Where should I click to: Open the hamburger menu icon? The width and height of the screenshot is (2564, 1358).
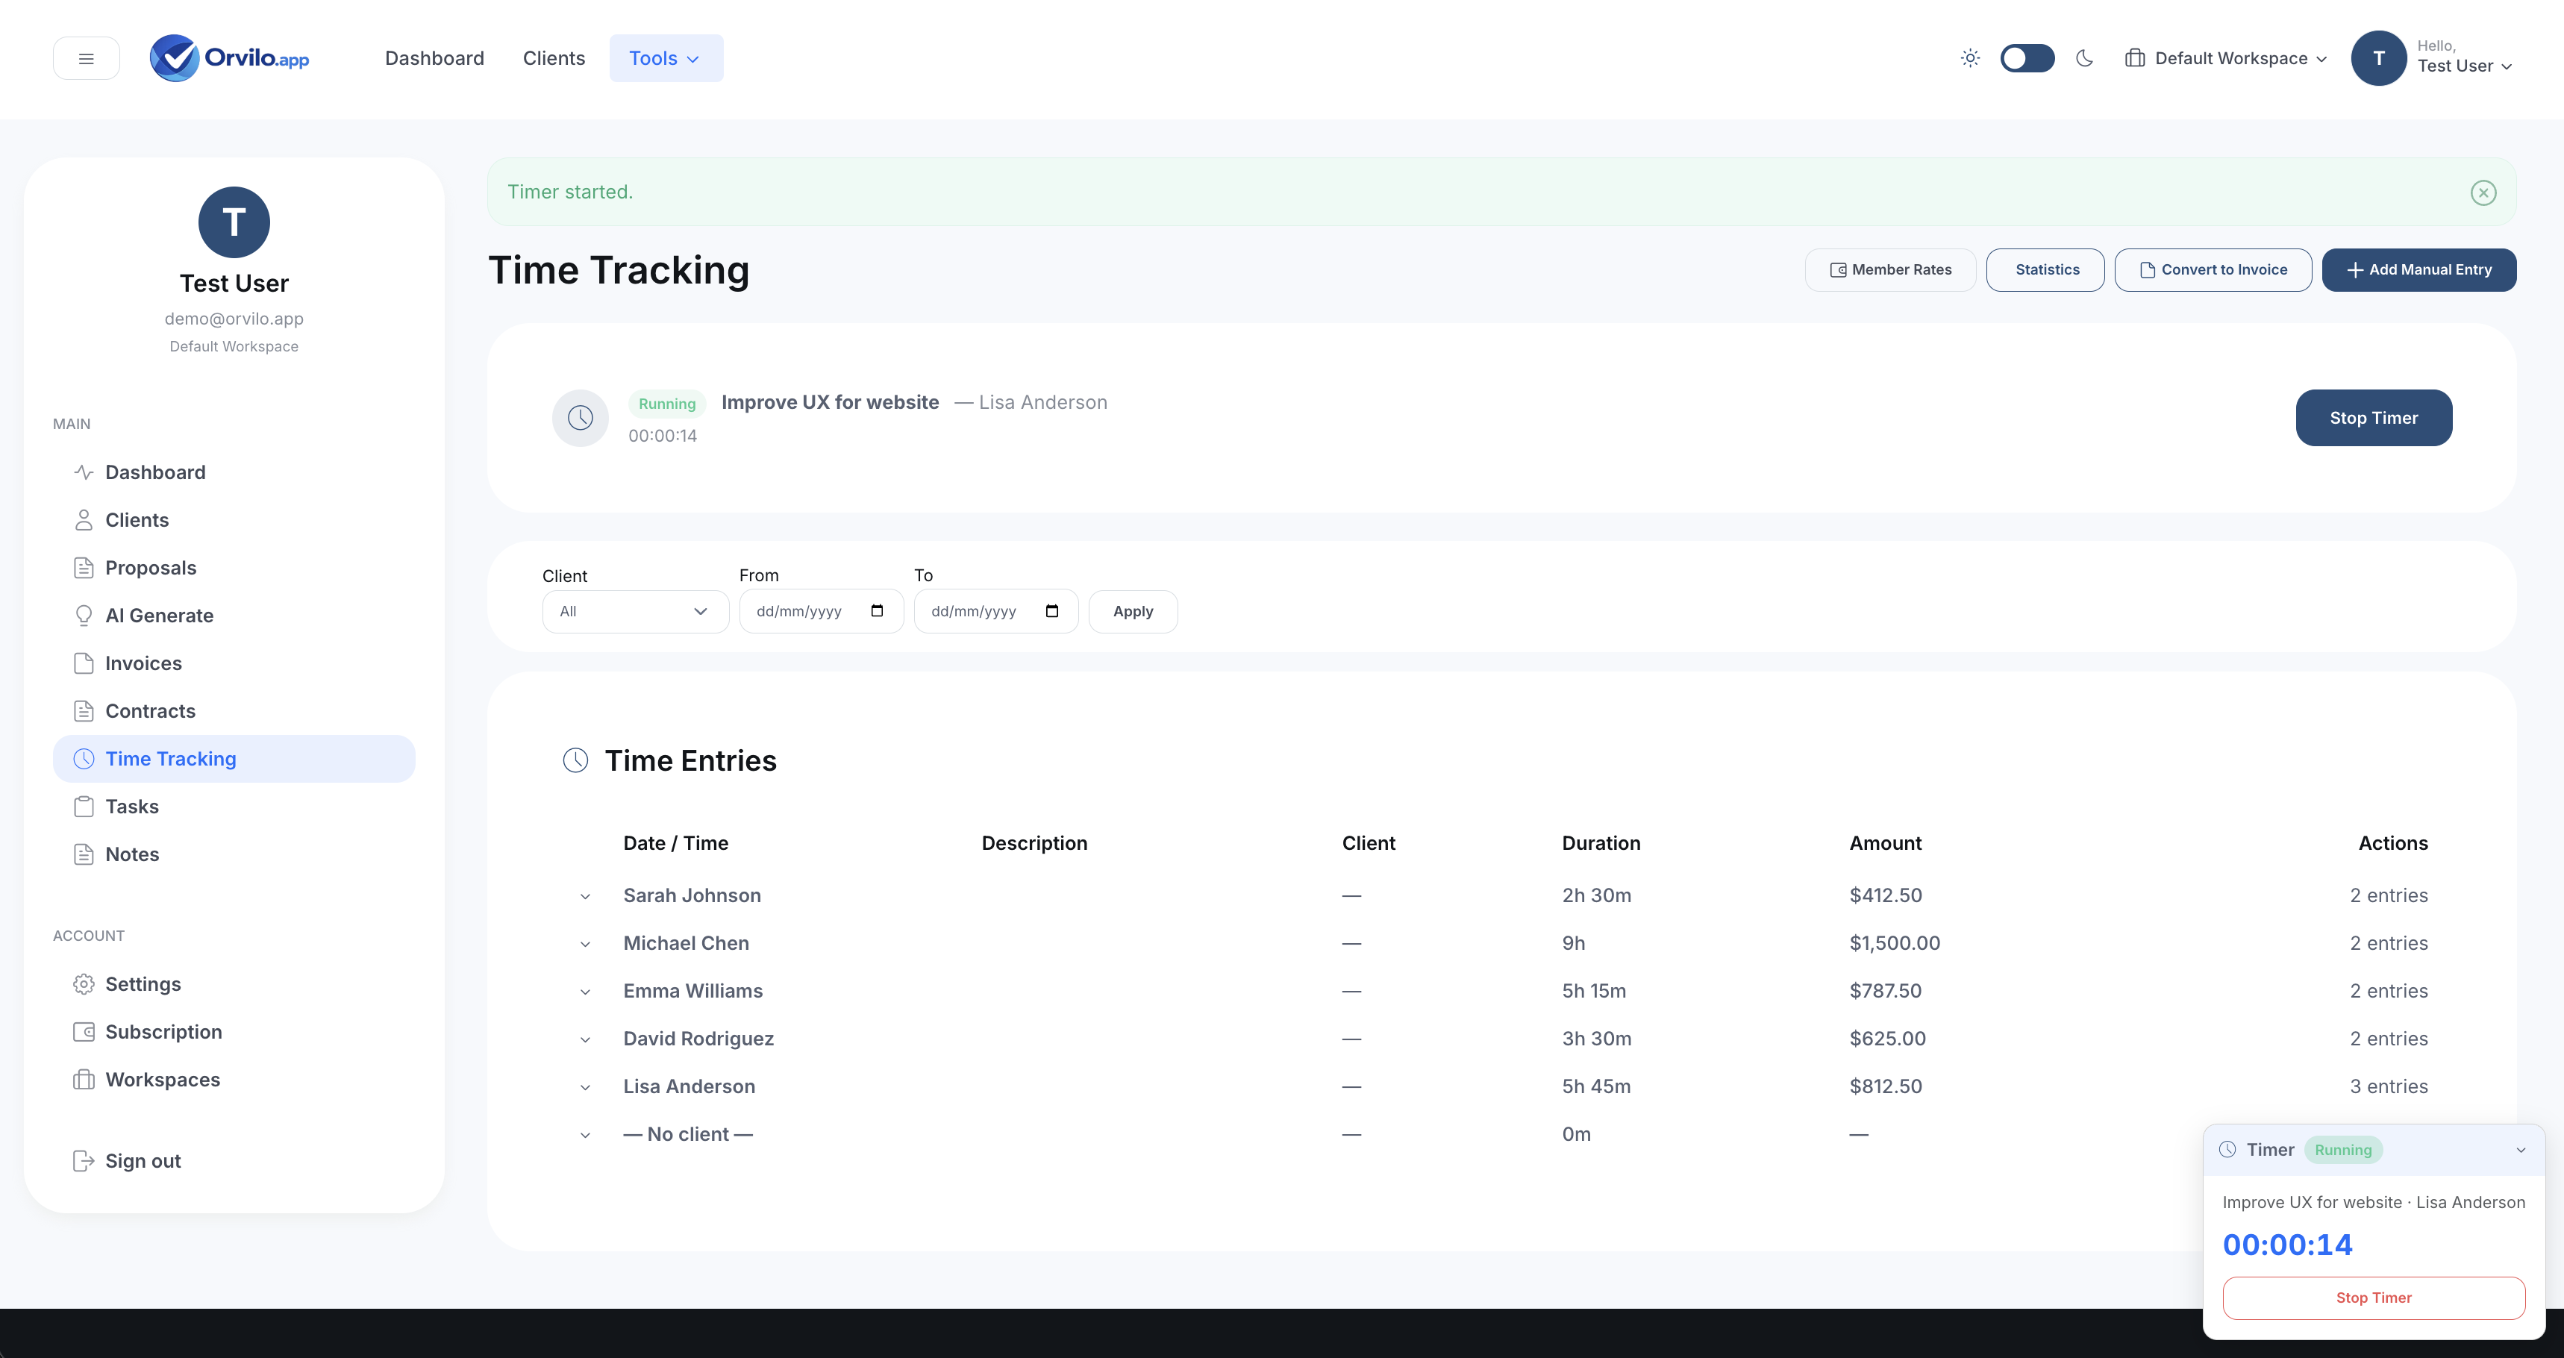(86, 57)
